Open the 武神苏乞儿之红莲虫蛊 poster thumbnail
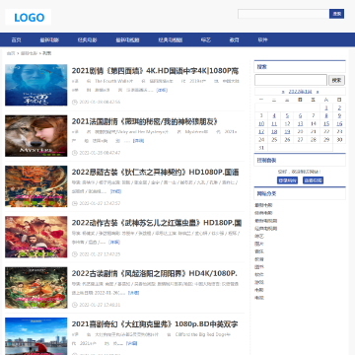 point(36,237)
